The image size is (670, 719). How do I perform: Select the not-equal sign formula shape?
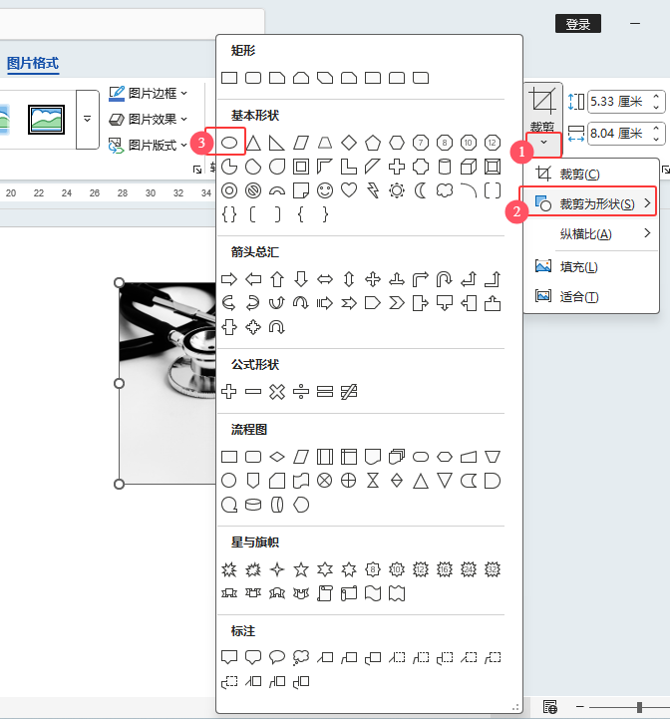[x=349, y=392]
